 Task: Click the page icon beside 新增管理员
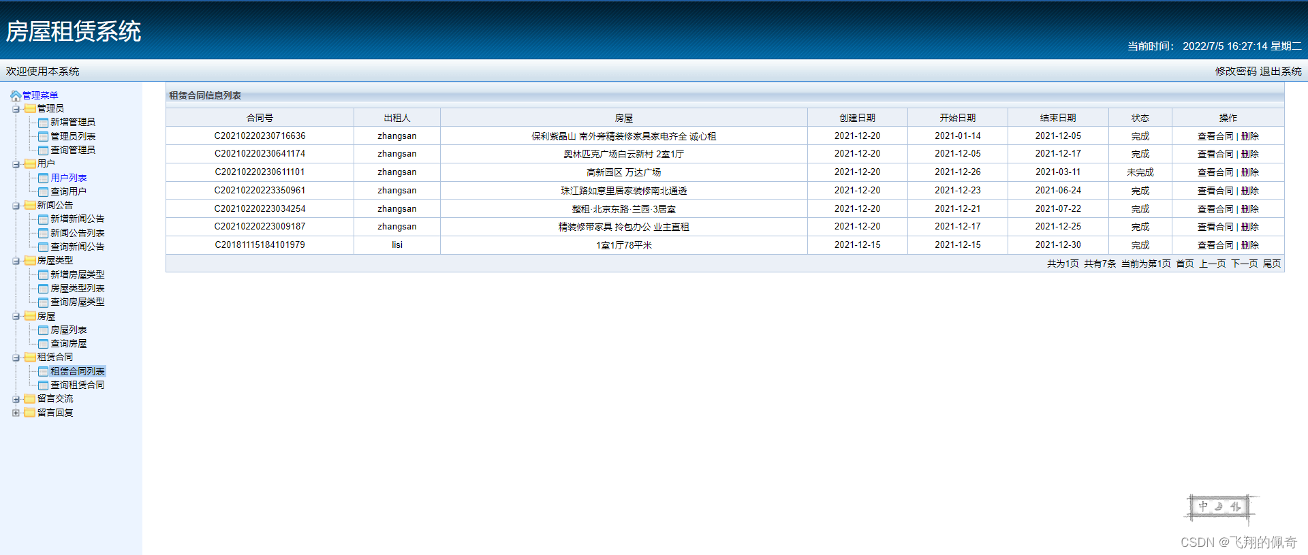[x=44, y=123]
